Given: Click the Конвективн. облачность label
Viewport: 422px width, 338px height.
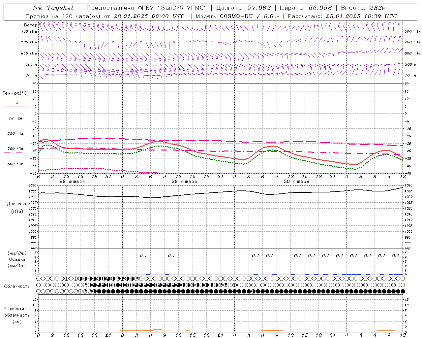Looking at the screenshot, I should (17, 315).
